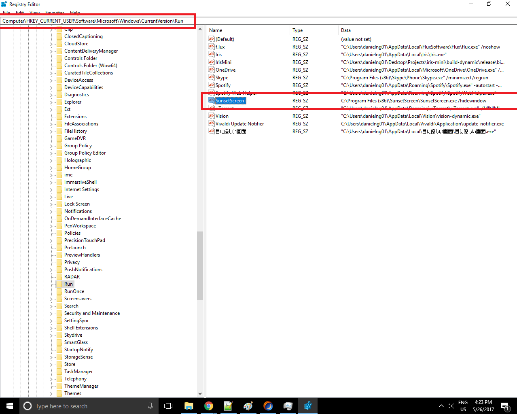Screen dimensions: 517x414
Task: Click the ab icon beside Iris
Action: pos(211,54)
